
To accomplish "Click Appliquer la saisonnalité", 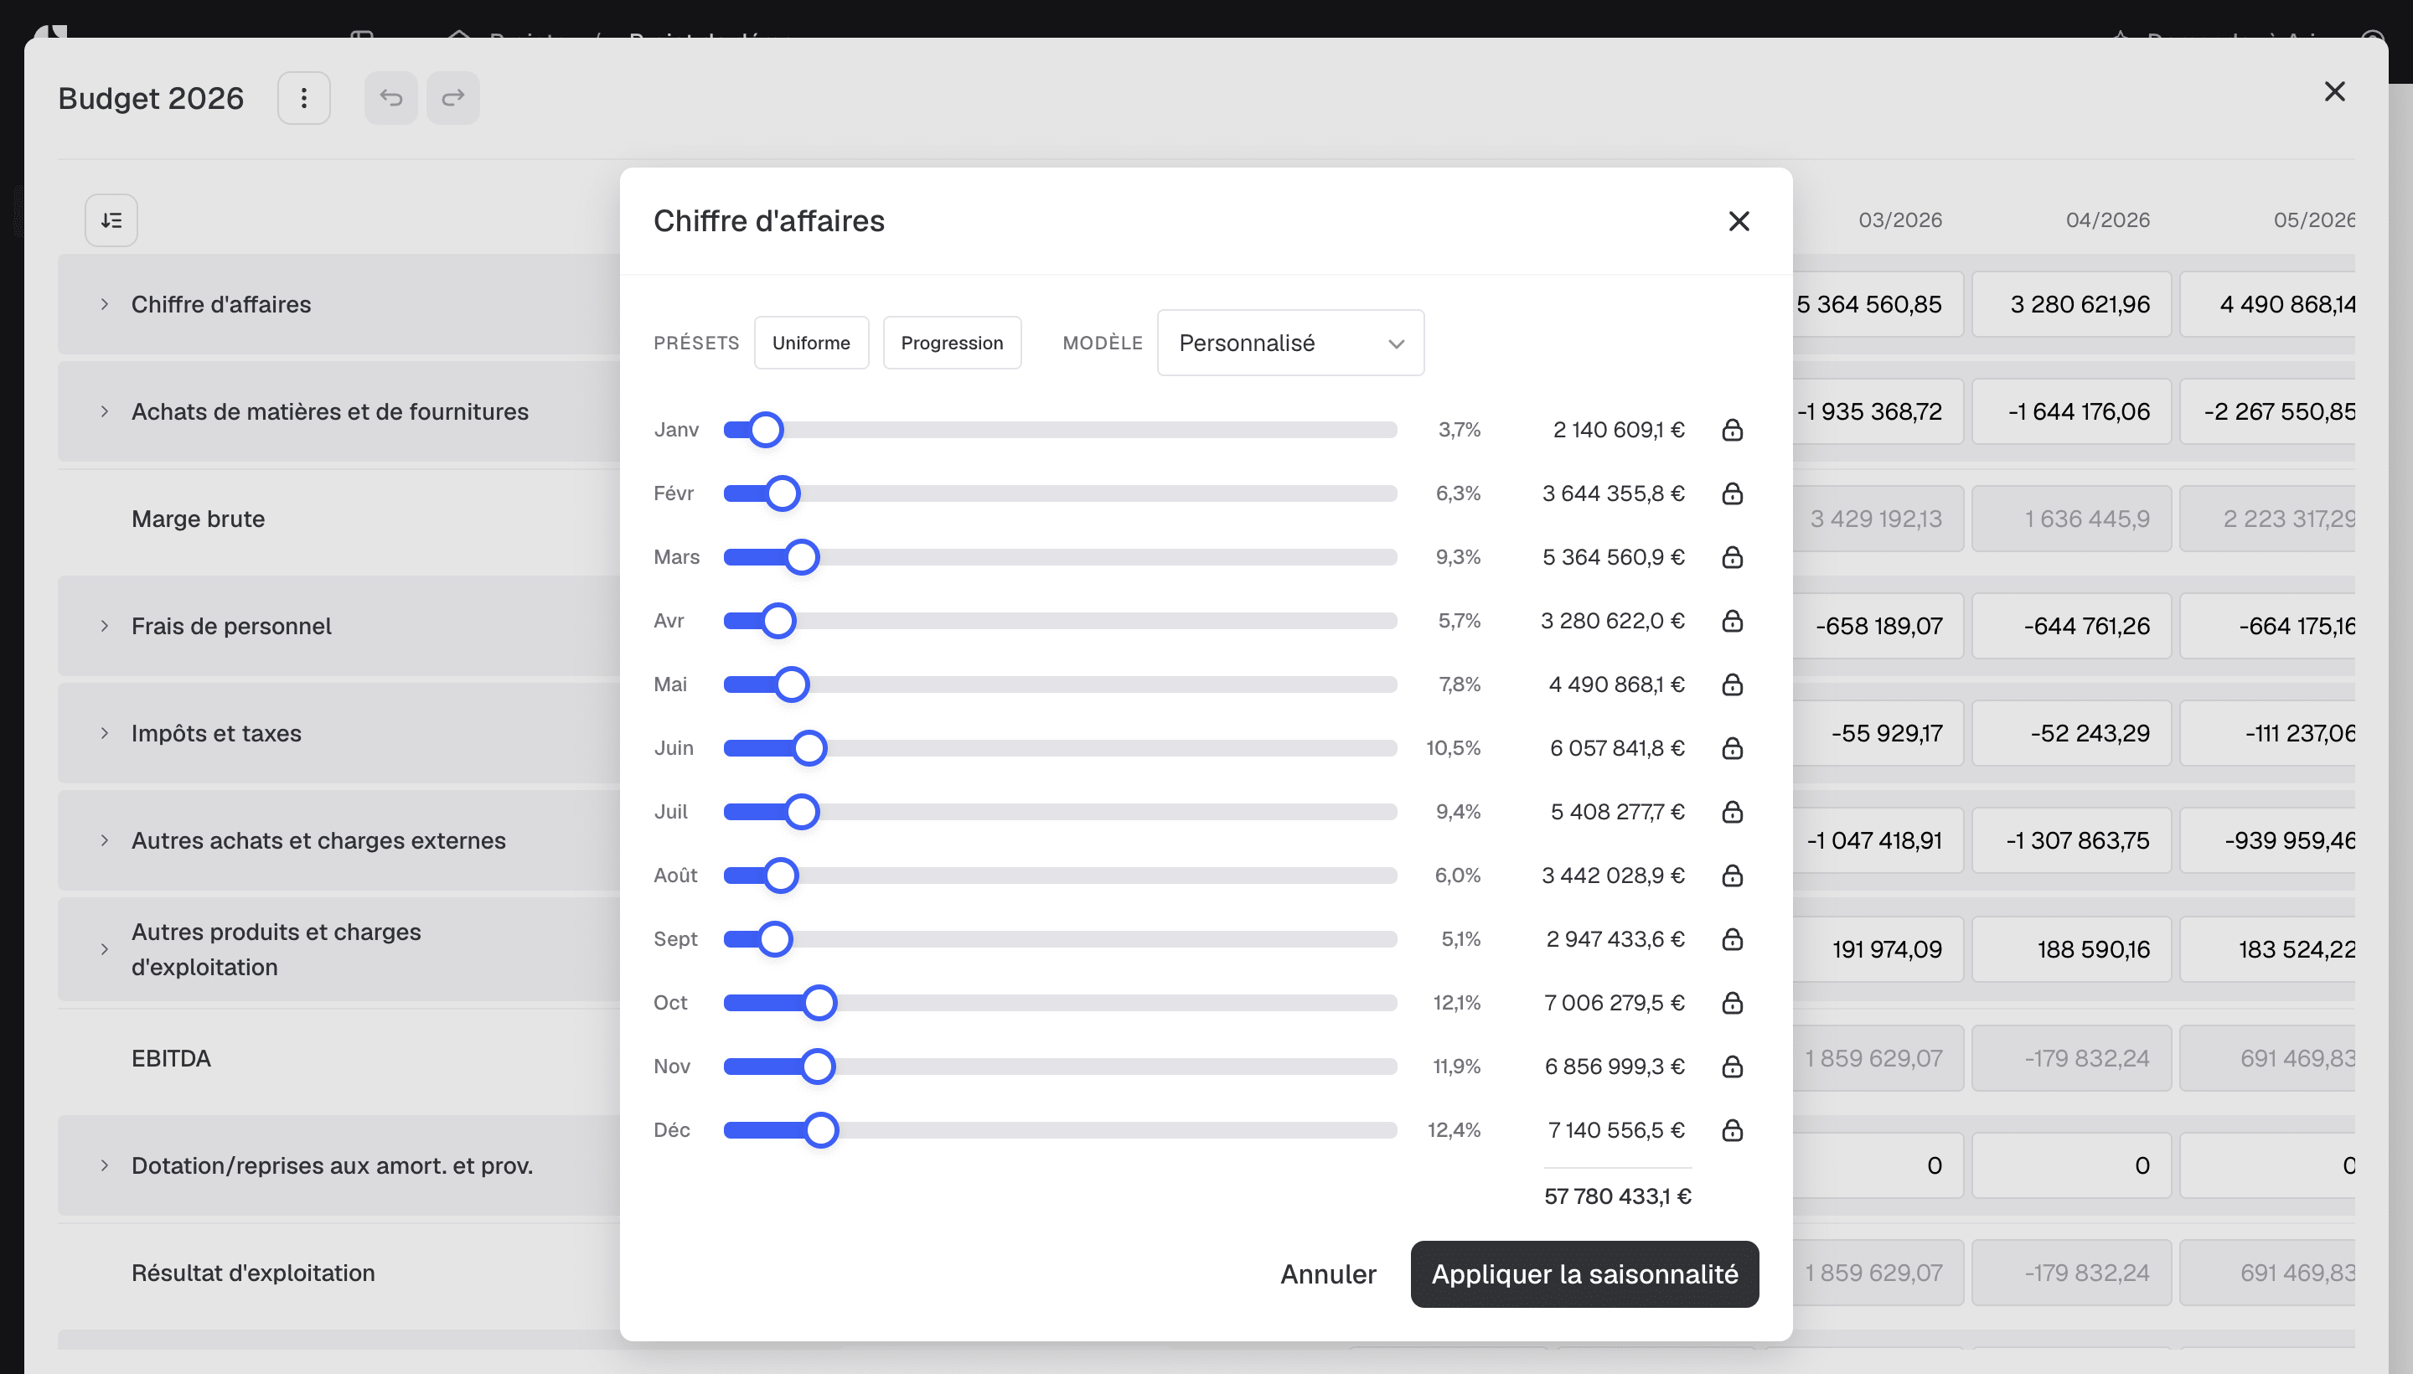I will pyautogui.click(x=1584, y=1274).
